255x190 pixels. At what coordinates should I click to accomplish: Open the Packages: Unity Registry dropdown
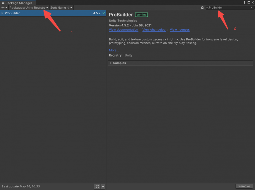[x=29, y=8]
